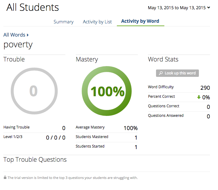
Task: Click the green down arrow by Percent Correct
Action: point(199,97)
